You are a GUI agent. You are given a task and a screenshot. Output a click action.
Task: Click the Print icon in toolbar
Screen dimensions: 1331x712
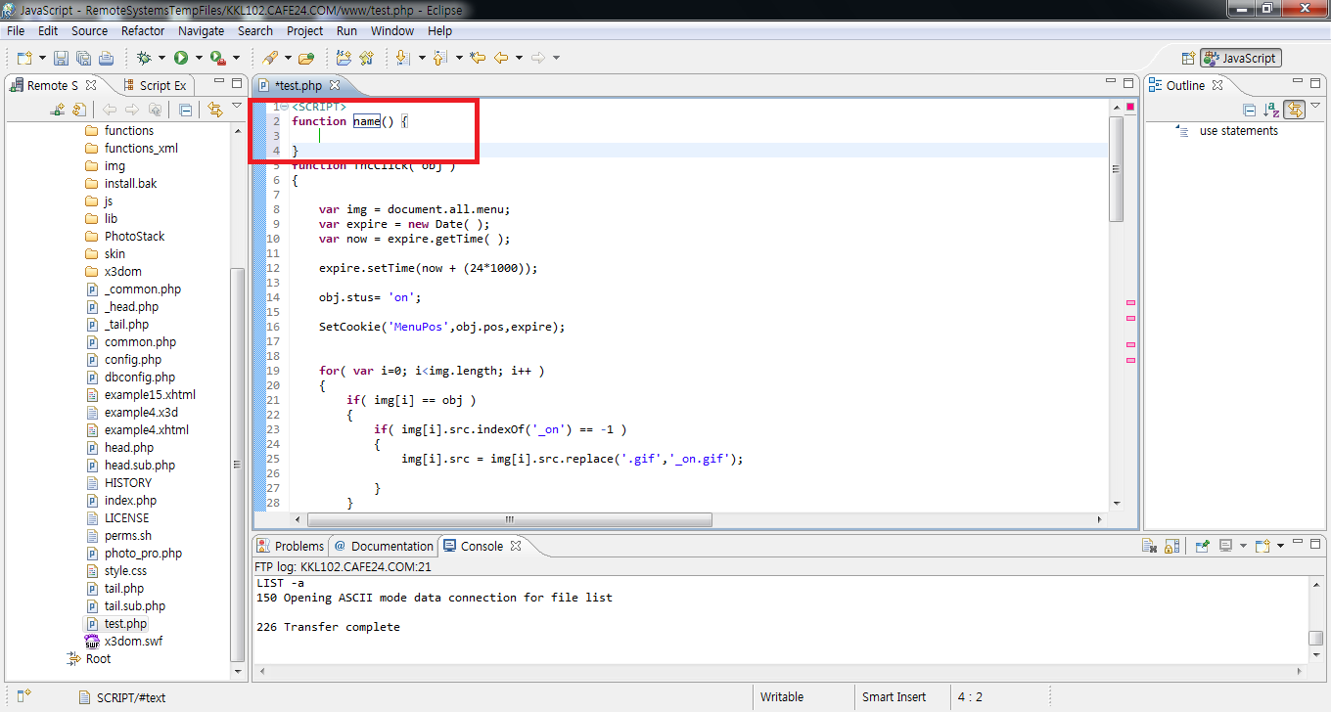pos(106,59)
